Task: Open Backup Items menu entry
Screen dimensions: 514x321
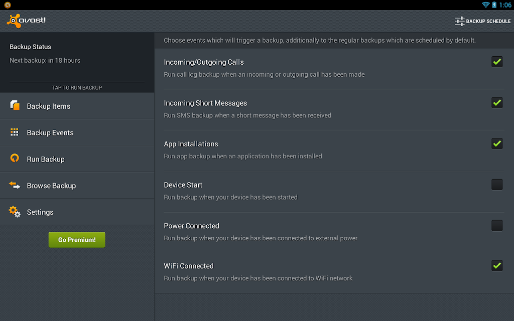Action: (x=77, y=106)
